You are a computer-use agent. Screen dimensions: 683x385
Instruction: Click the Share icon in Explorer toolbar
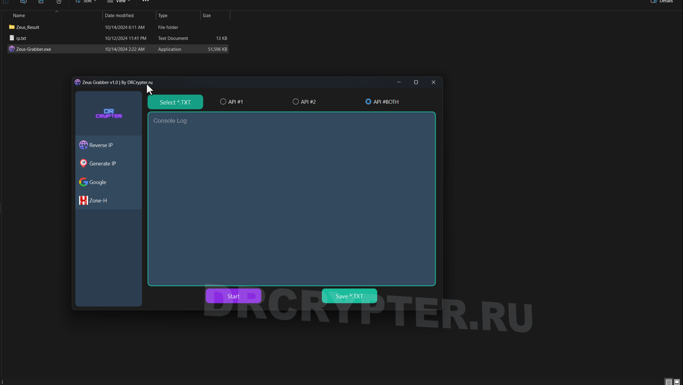(x=41, y=1)
